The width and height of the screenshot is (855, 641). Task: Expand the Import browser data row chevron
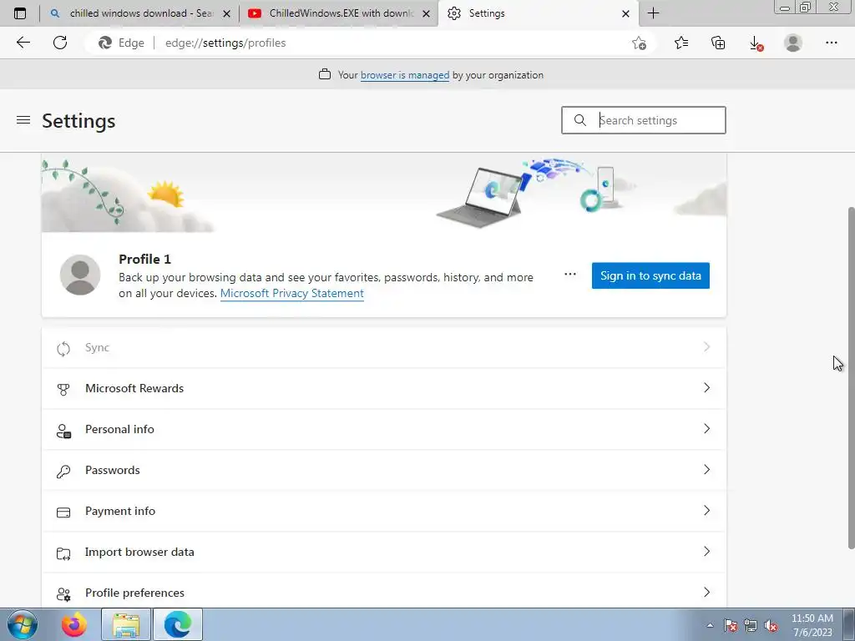click(x=706, y=551)
